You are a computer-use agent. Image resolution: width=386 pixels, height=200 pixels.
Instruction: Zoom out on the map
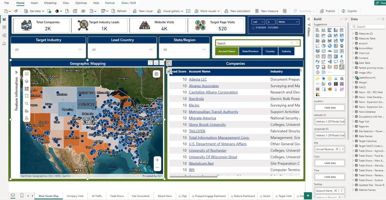click(157, 168)
